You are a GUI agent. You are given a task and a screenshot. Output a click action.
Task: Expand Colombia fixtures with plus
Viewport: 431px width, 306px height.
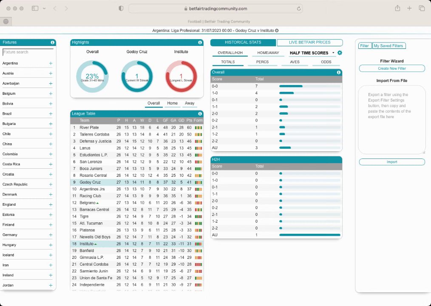[x=51, y=154]
